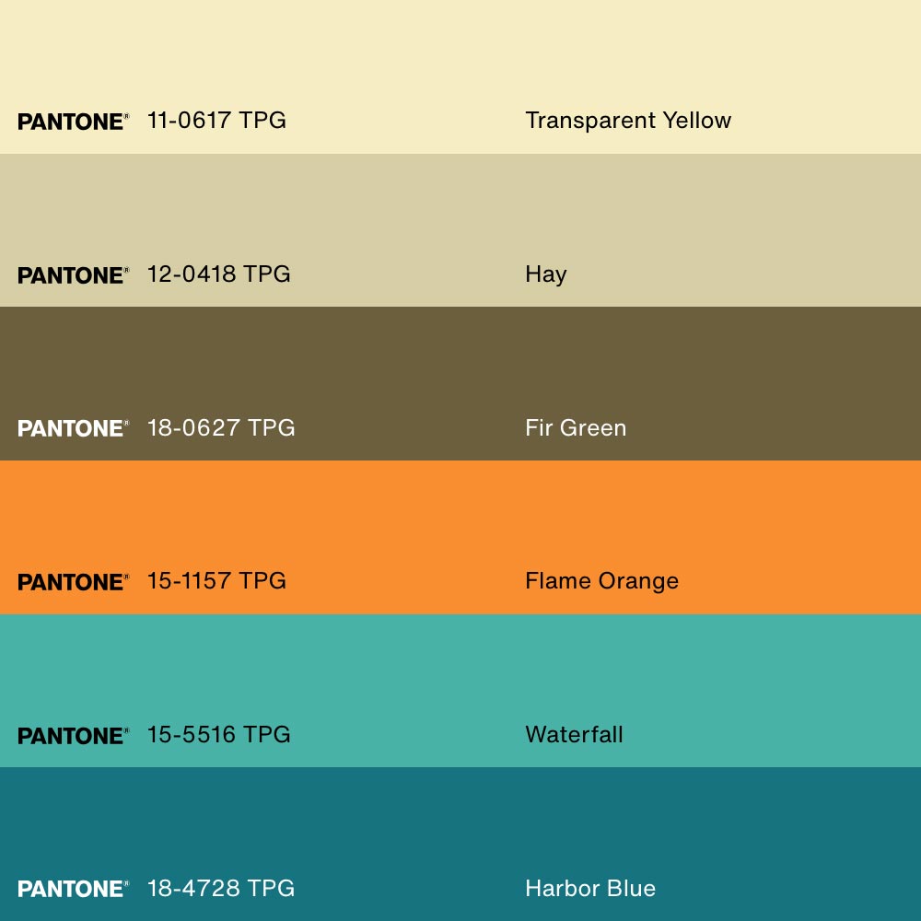Select the 15-1157 TPG code label
The width and height of the screenshot is (921, 921).
pos(216,581)
